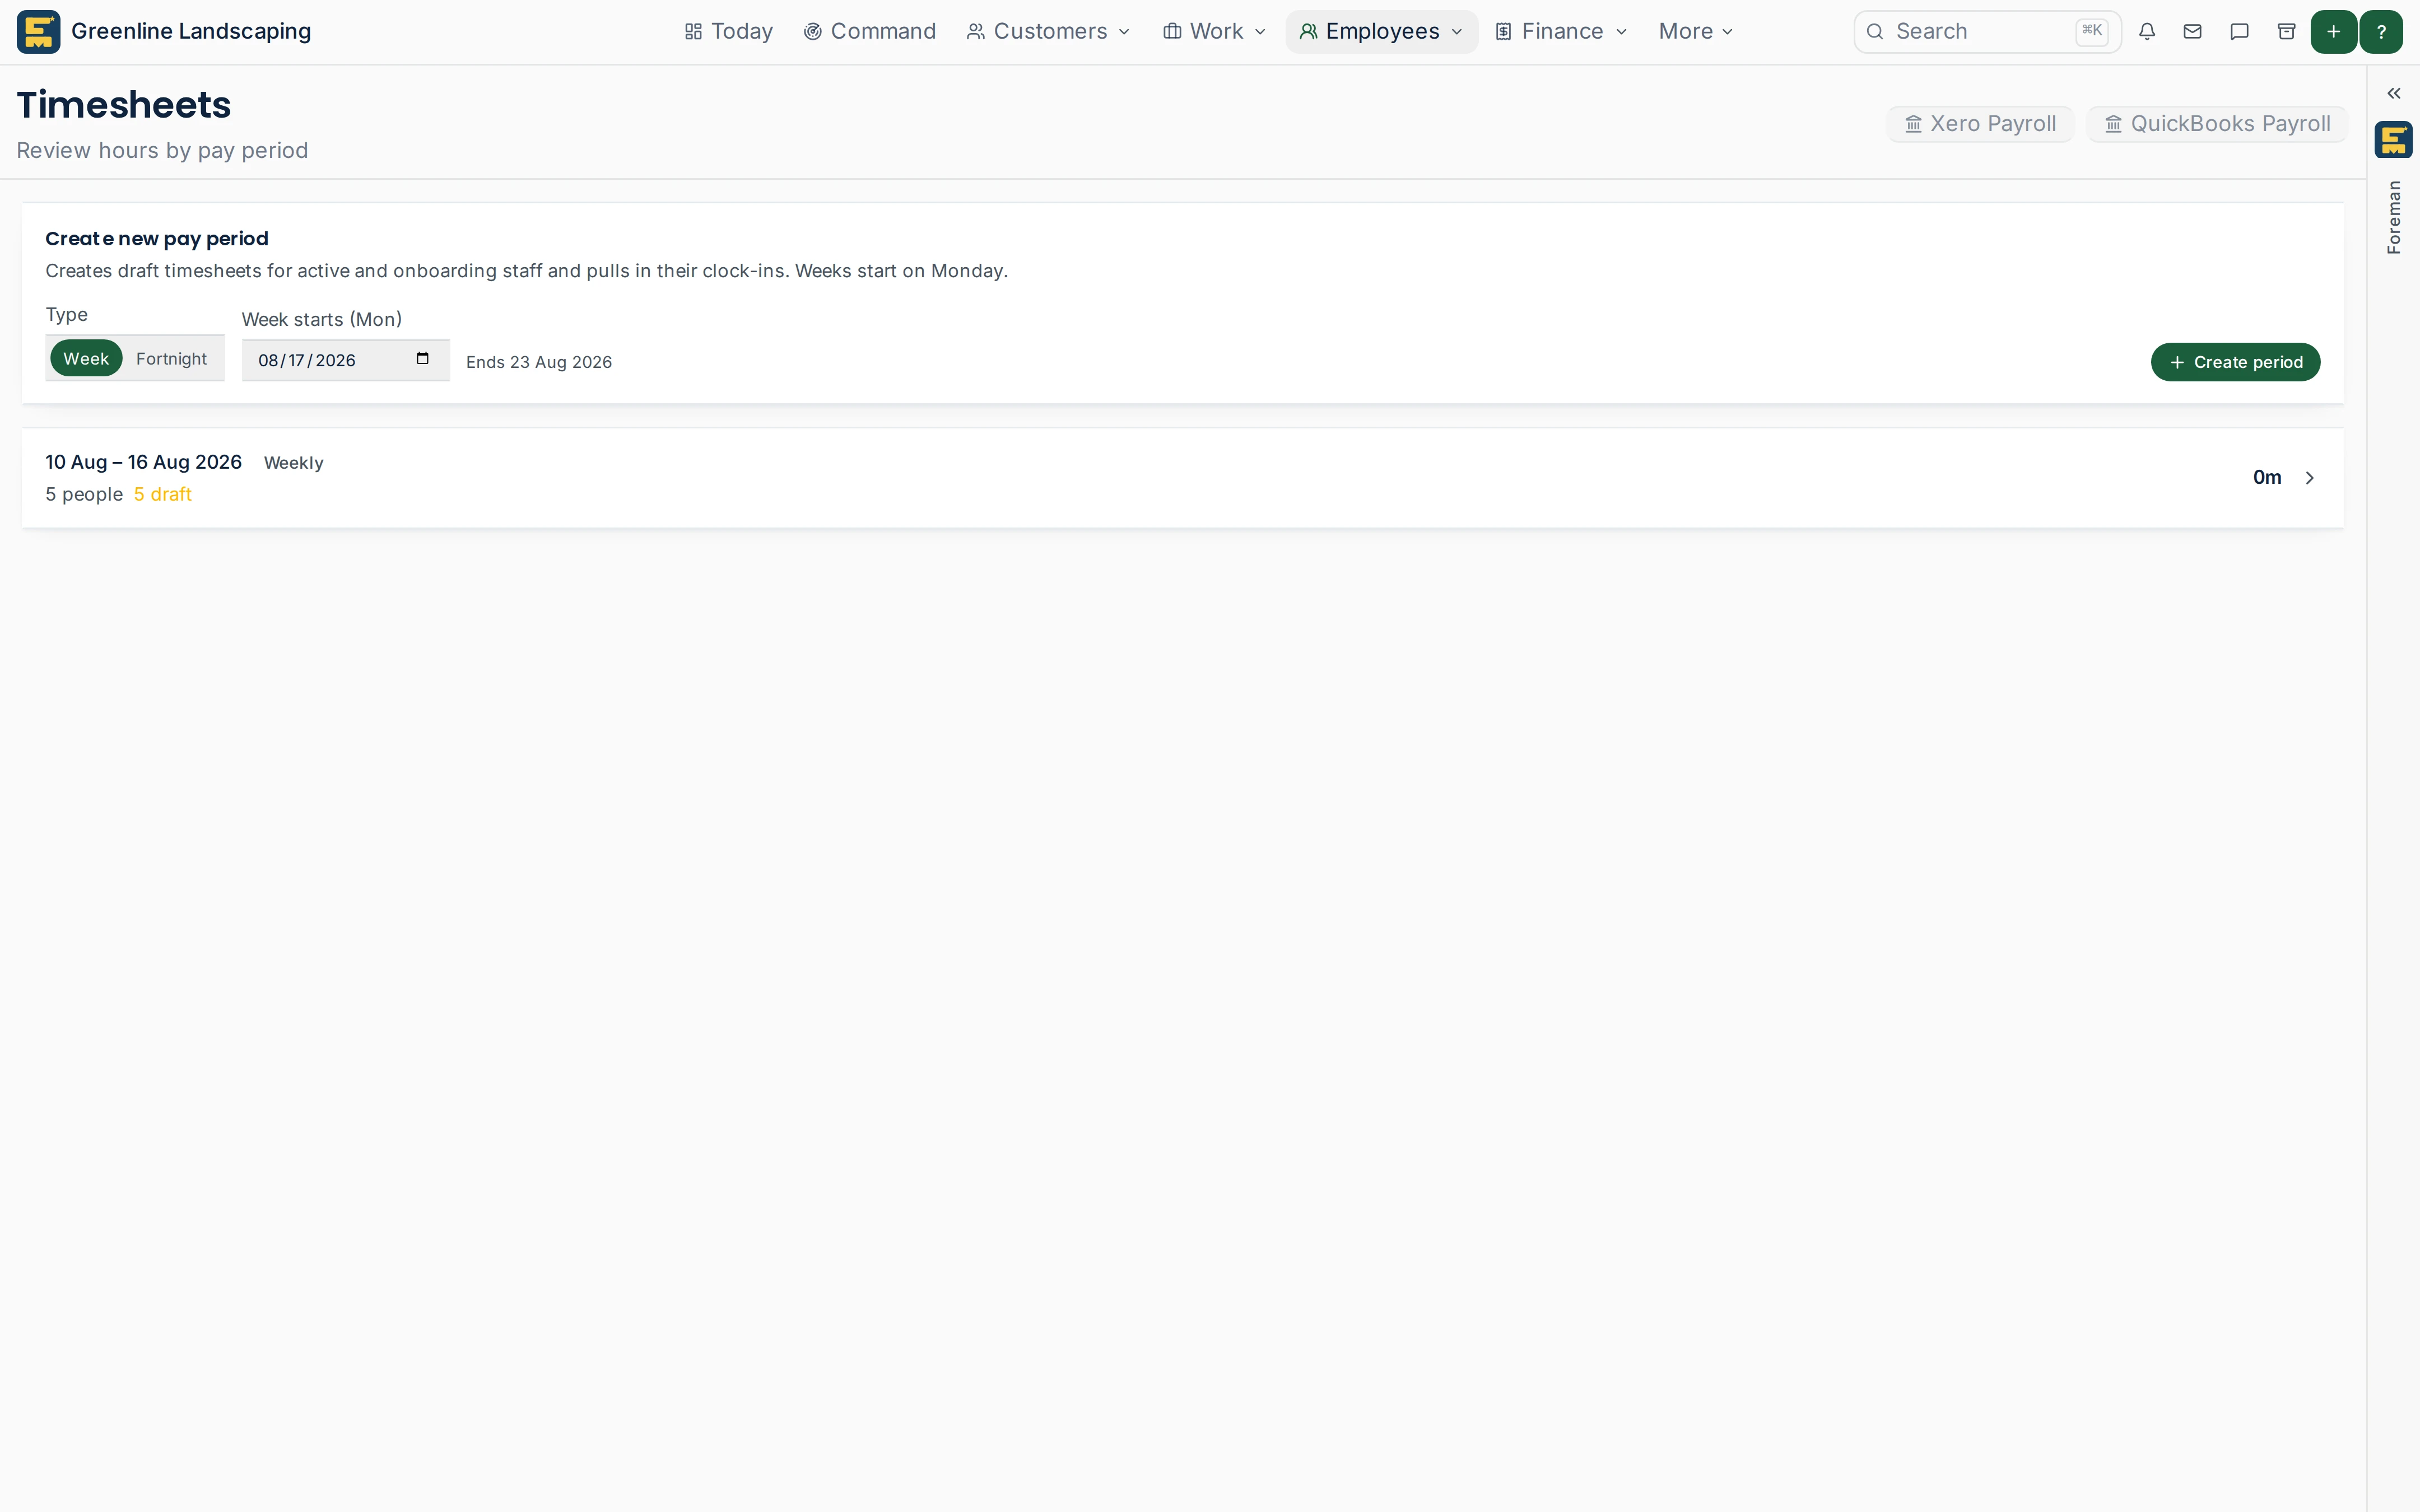Image resolution: width=2420 pixels, height=1512 pixels.
Task: Expand the Employees menu
Action: [1381, 32]
